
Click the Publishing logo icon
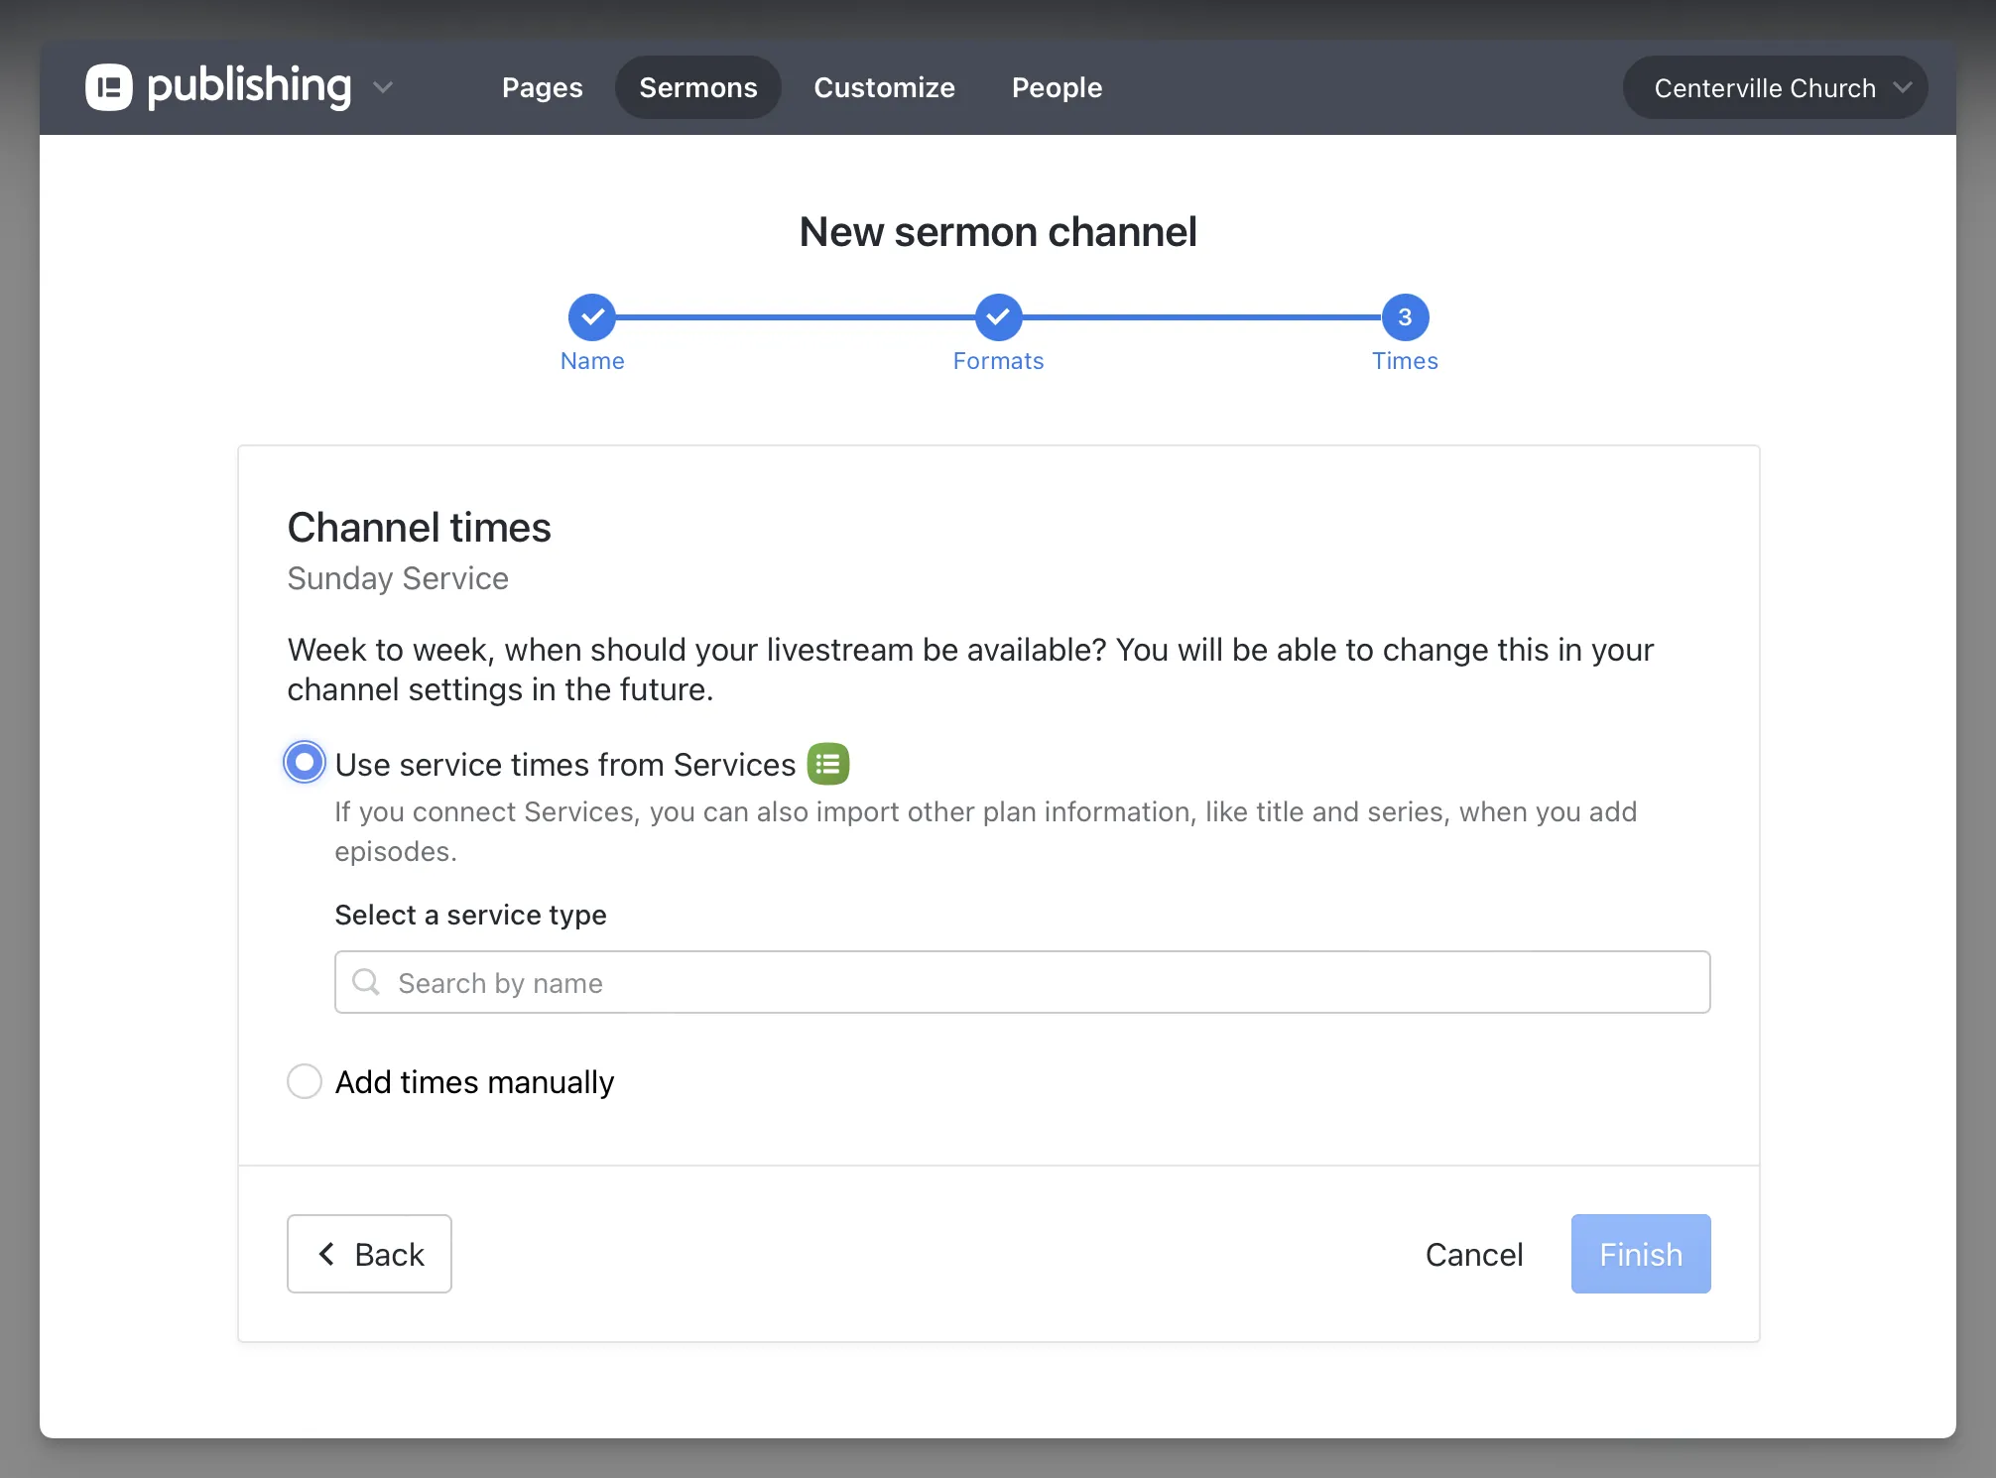tap(109, 87)
